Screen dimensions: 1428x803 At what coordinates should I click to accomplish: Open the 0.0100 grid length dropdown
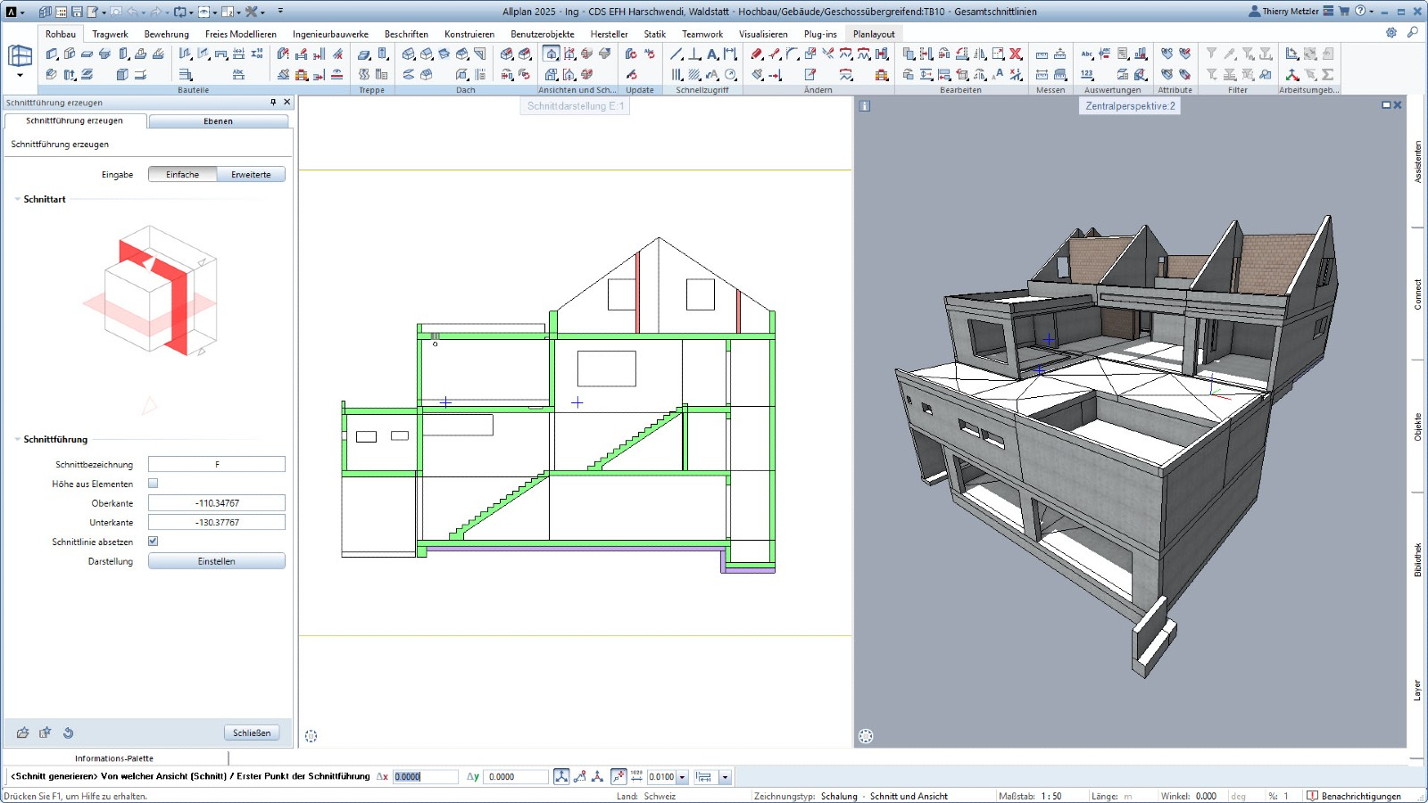(683, 777)
